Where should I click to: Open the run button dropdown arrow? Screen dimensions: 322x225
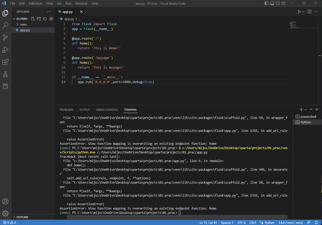303,12
